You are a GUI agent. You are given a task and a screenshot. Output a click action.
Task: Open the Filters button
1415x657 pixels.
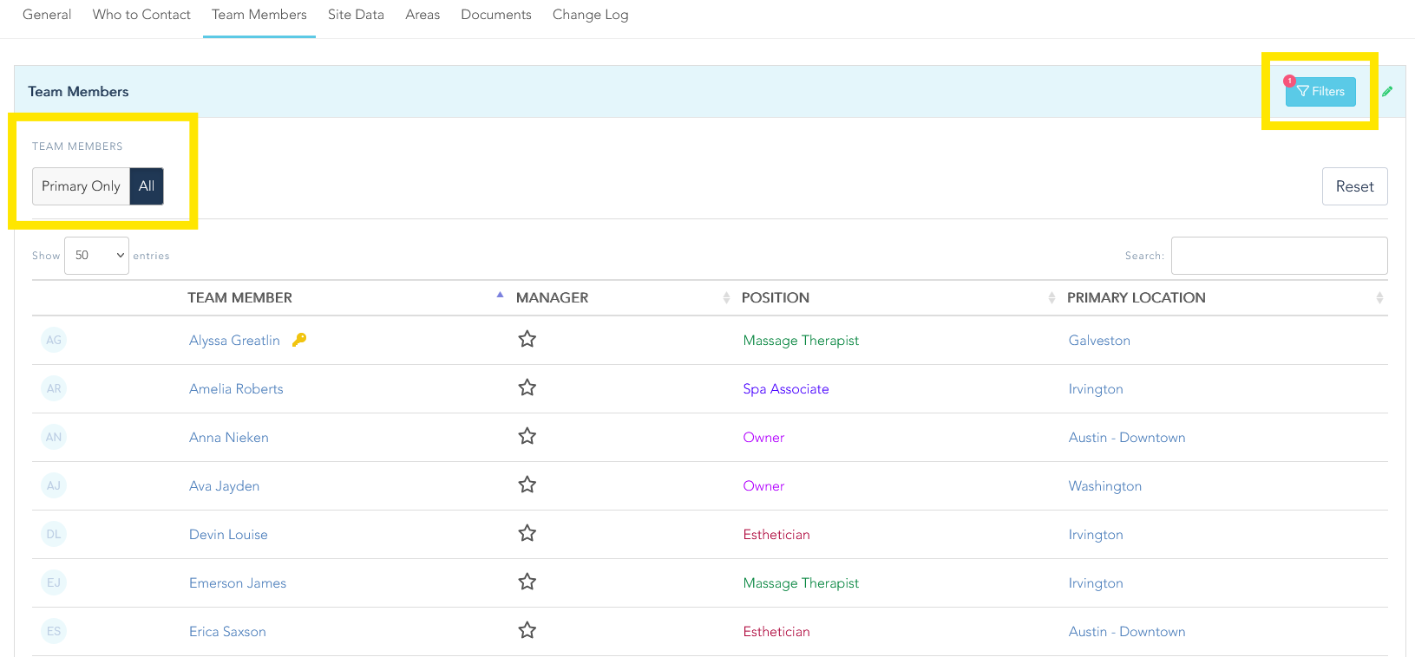(1320, 92)
